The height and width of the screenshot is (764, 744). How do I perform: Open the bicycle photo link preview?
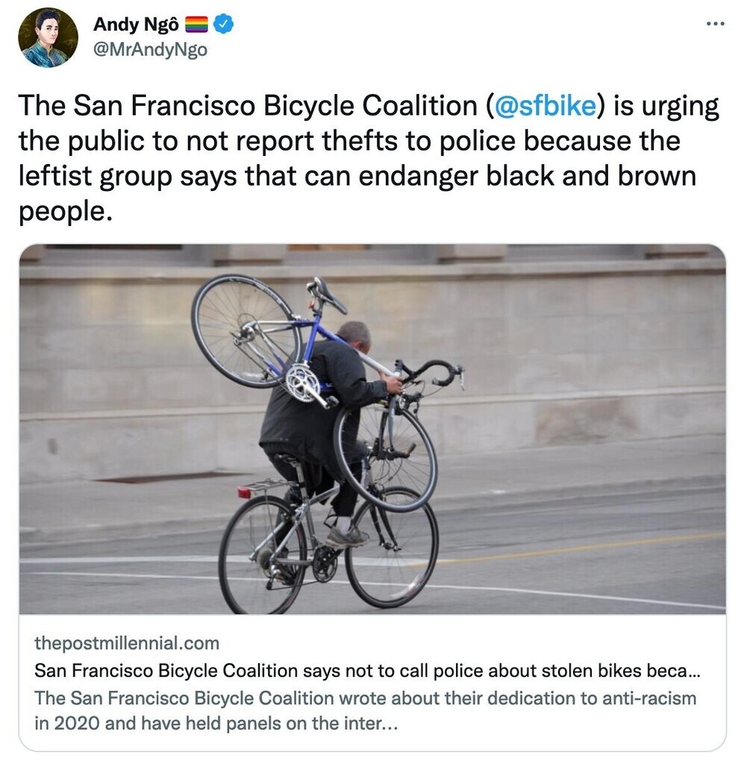[372, 429]
